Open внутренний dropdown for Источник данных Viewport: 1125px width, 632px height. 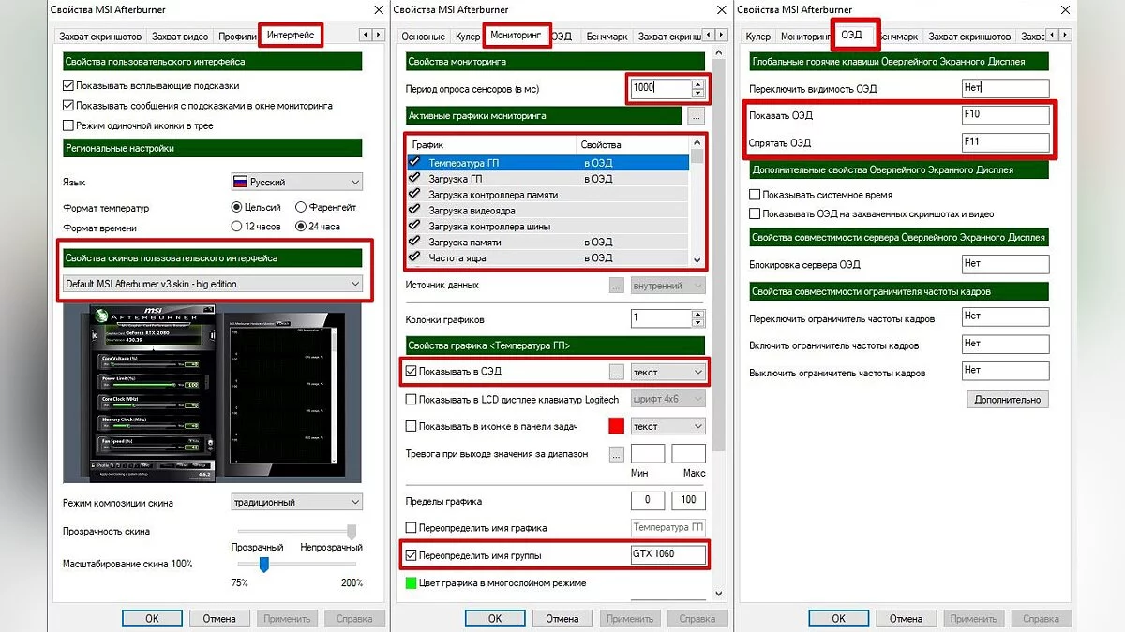point(667,286)
